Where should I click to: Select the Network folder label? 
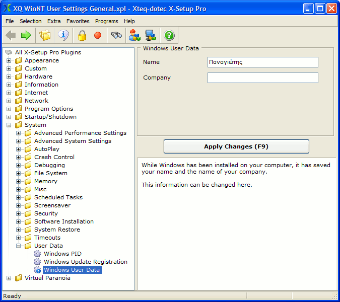coord(36,101)
